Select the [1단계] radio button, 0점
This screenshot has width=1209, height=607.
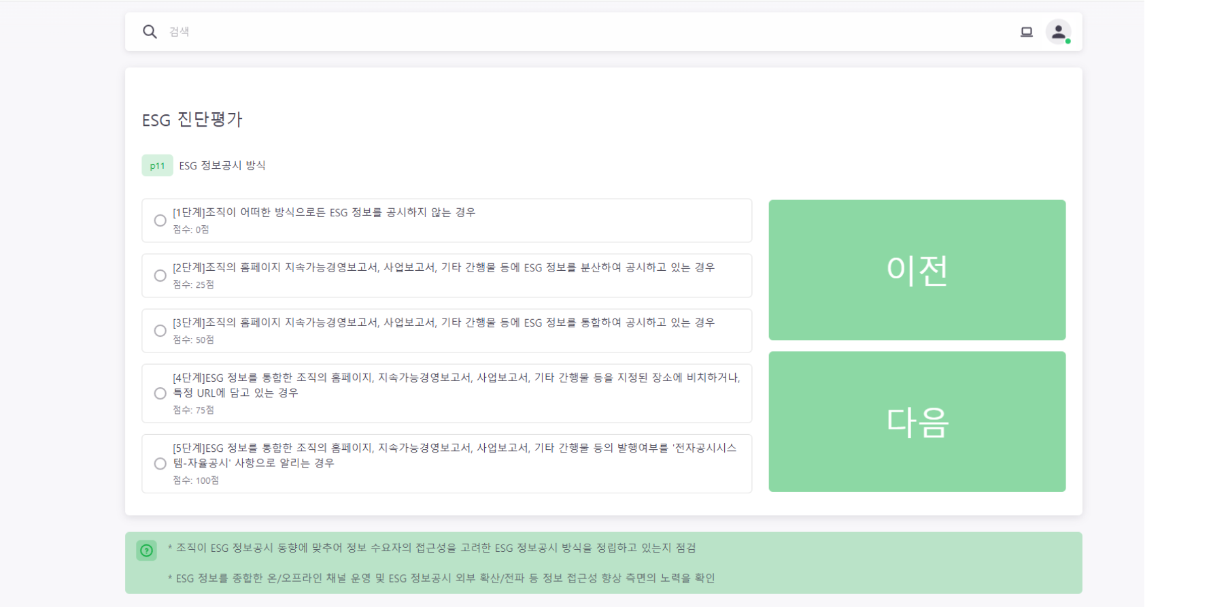click(160, 220)
